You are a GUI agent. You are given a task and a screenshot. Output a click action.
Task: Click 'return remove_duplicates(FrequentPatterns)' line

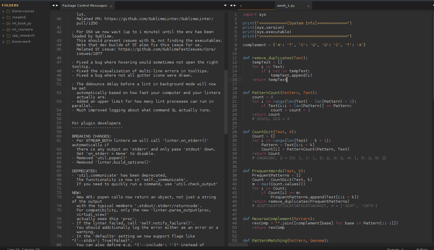[300, 202]
